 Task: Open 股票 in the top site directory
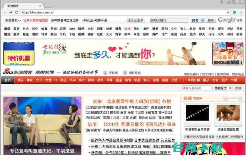16,34
